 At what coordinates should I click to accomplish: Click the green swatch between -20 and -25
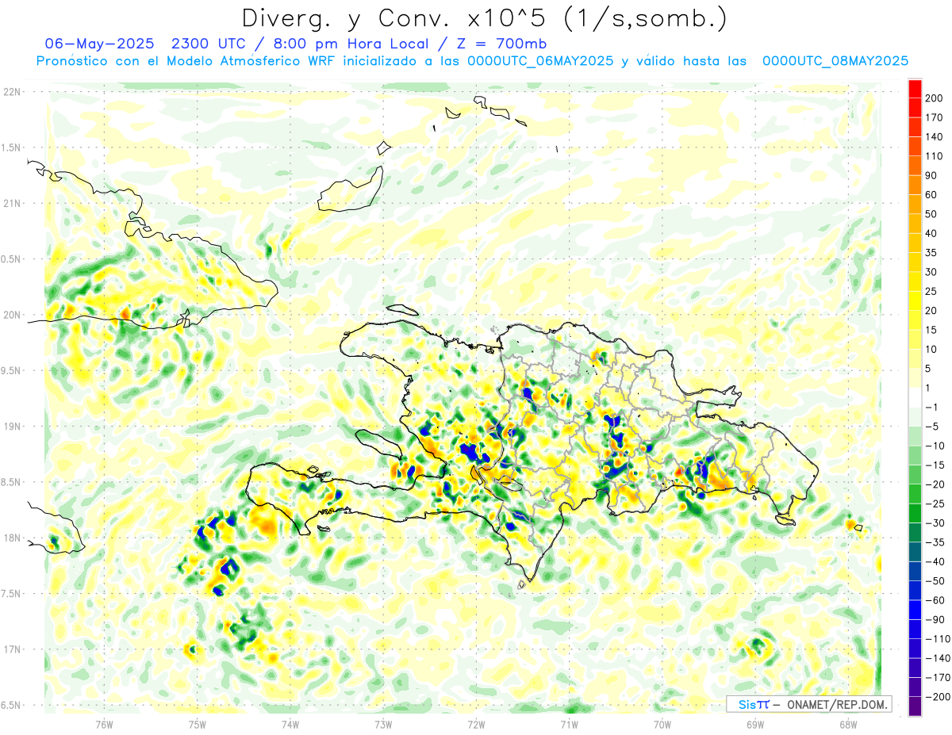[915, 494]
